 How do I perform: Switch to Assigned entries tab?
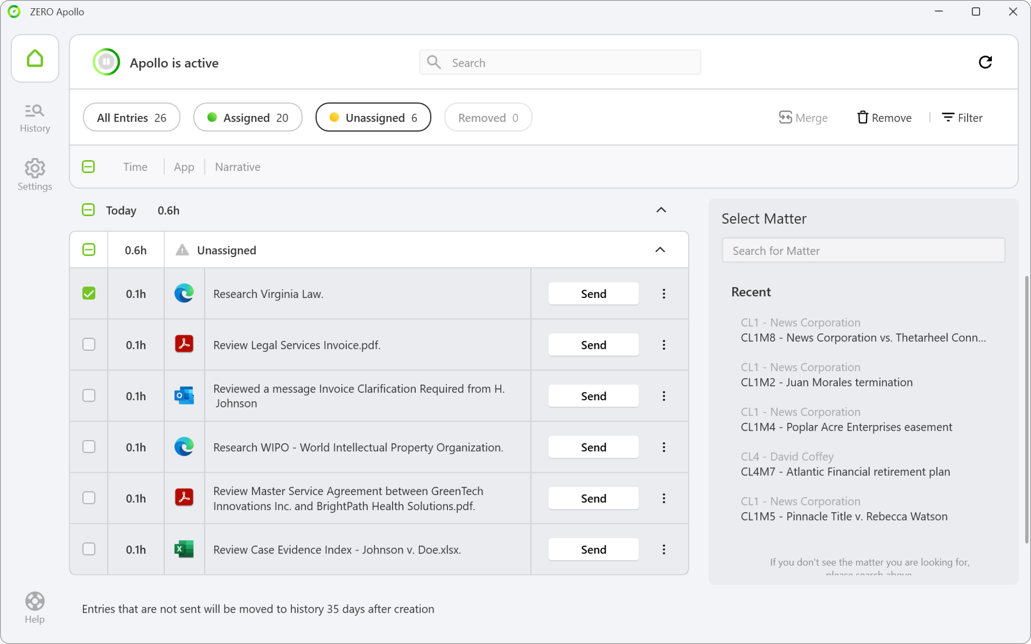247,117
